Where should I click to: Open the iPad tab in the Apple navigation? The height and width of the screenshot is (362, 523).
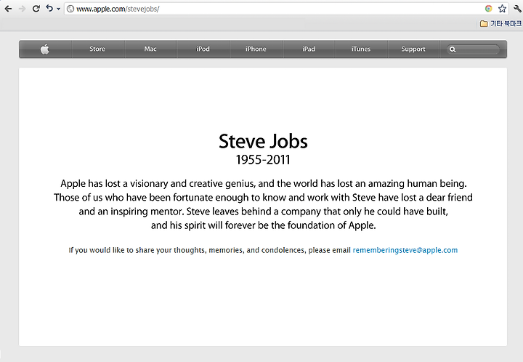[309, 49]
